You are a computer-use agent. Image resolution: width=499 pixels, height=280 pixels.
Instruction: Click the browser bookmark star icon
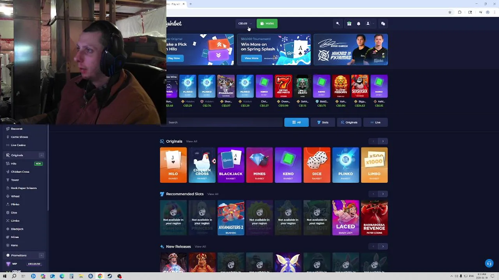pyautogui.click(x=450, y=12)
